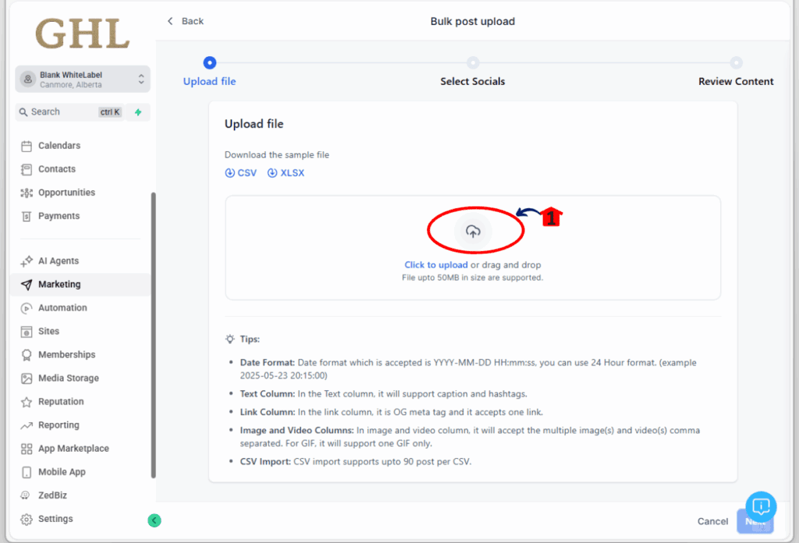Open the AI Agents sparkle icon

click(27, 261)
